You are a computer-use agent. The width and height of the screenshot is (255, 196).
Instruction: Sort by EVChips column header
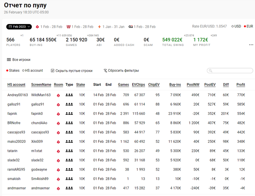click(x=138, y=85)
